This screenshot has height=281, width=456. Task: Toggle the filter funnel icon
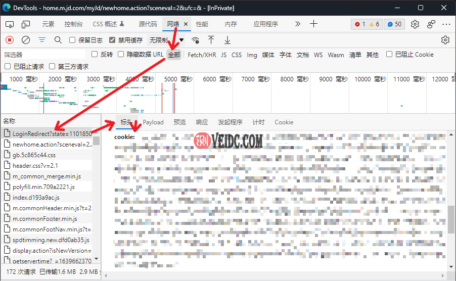pos(42,40)
